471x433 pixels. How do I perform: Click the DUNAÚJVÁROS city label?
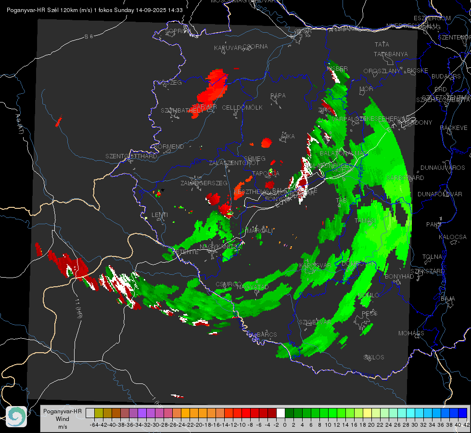(x=443, y=168)
